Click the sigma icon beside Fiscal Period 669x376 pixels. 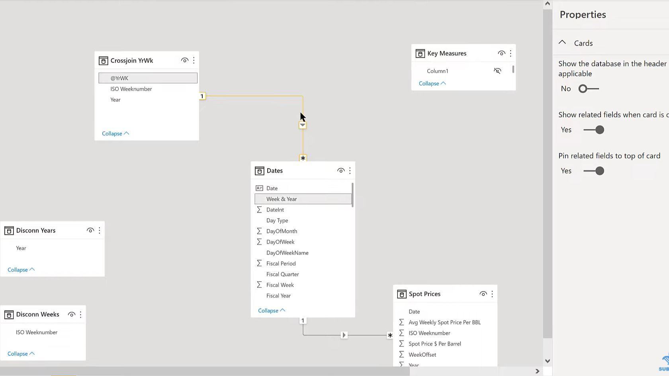pyautogui.click(x=259, y=263)
